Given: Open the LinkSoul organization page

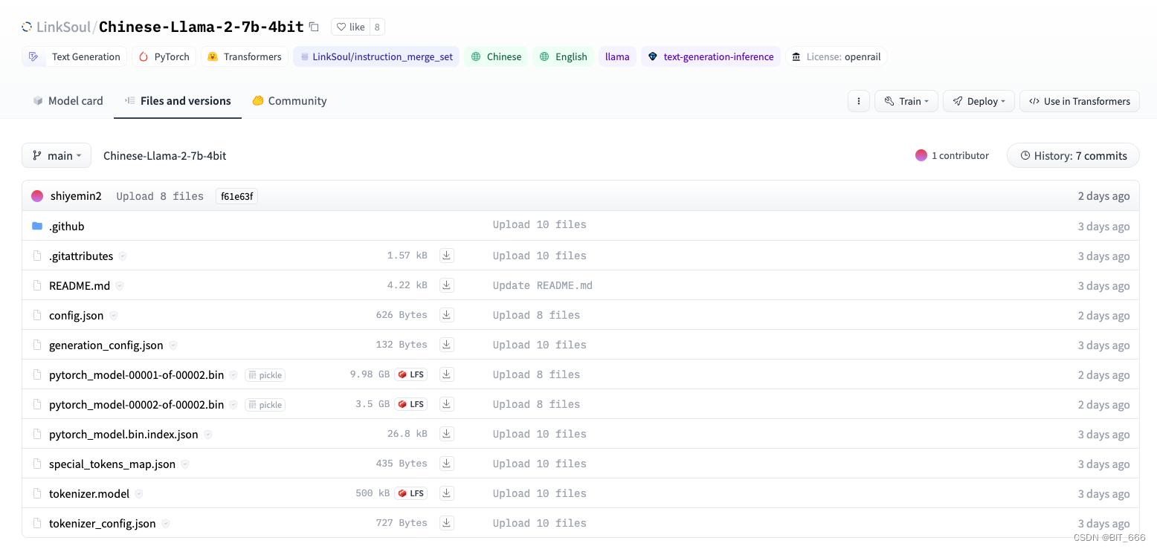Looking at the screenshot, I should tap(63, 27).
